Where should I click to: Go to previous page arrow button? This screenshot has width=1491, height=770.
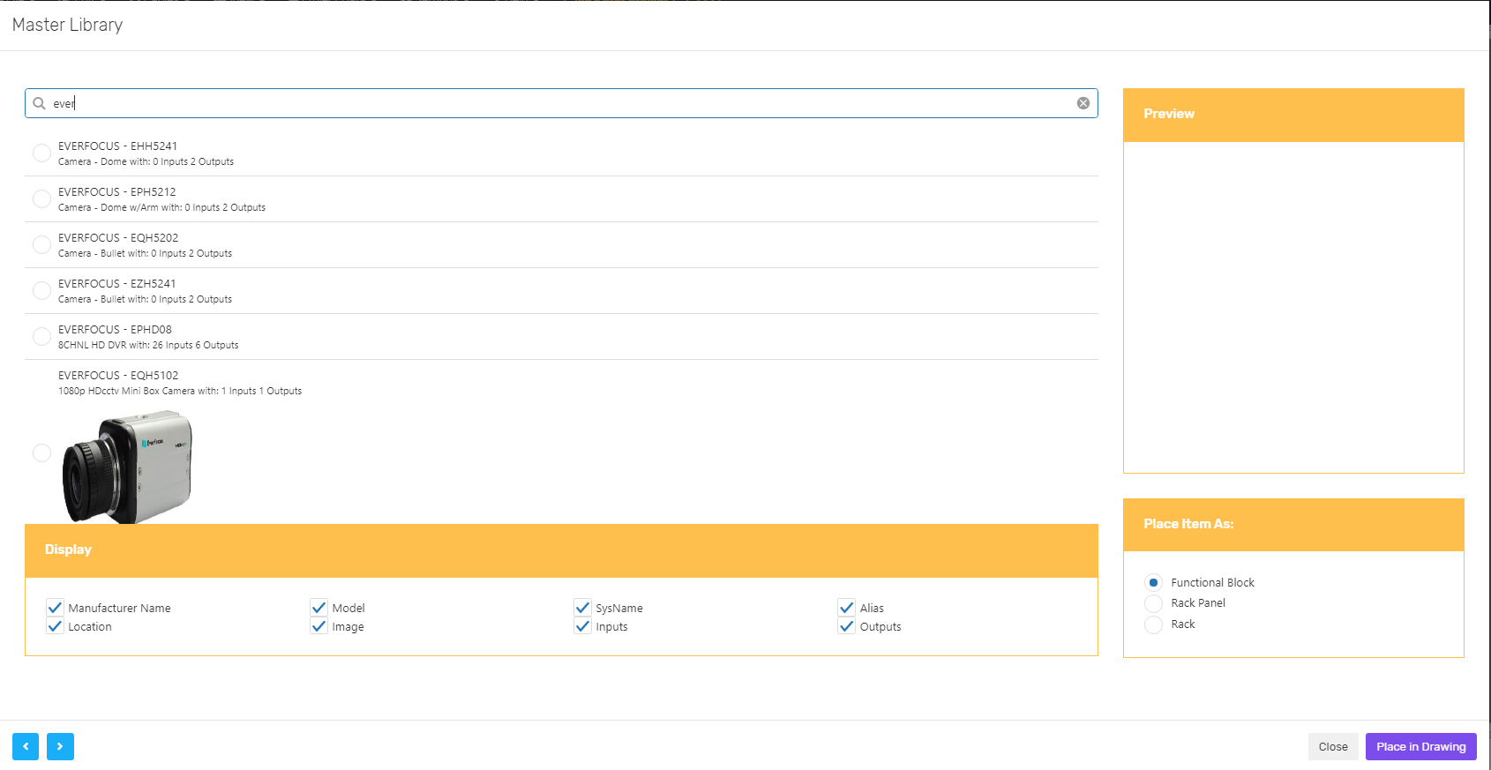[x=26, y=746]
